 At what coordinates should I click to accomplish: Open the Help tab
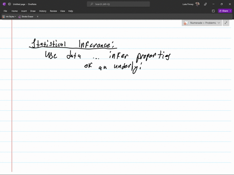[x=71, y=11]
